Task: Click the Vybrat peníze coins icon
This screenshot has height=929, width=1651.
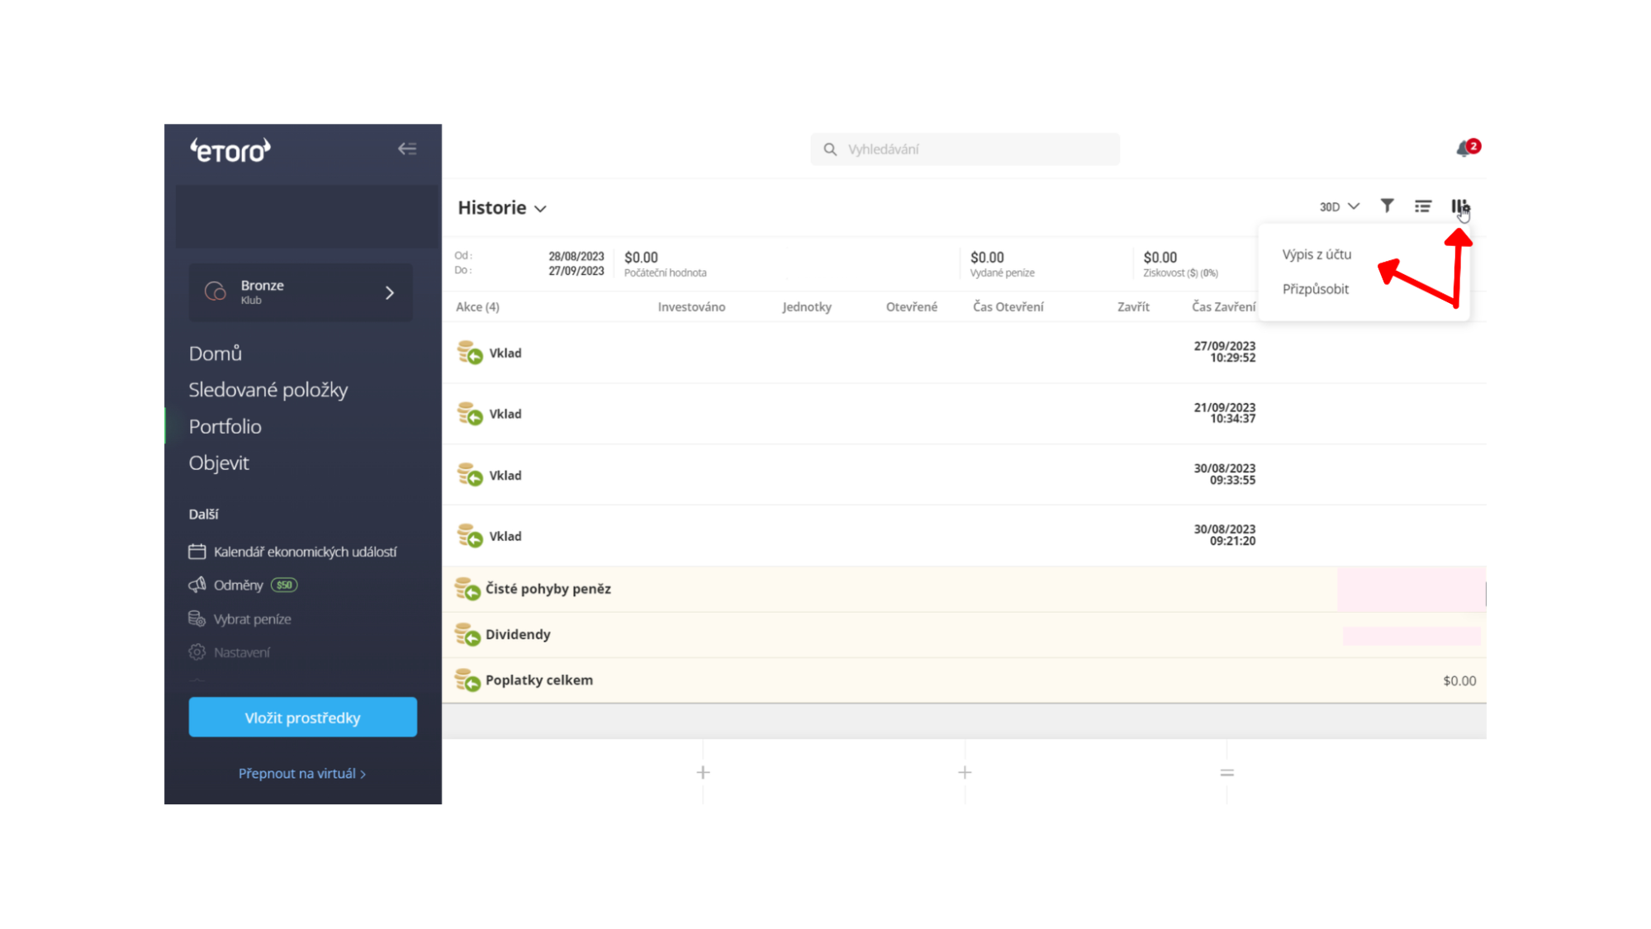Action: [x=197, y=619]
